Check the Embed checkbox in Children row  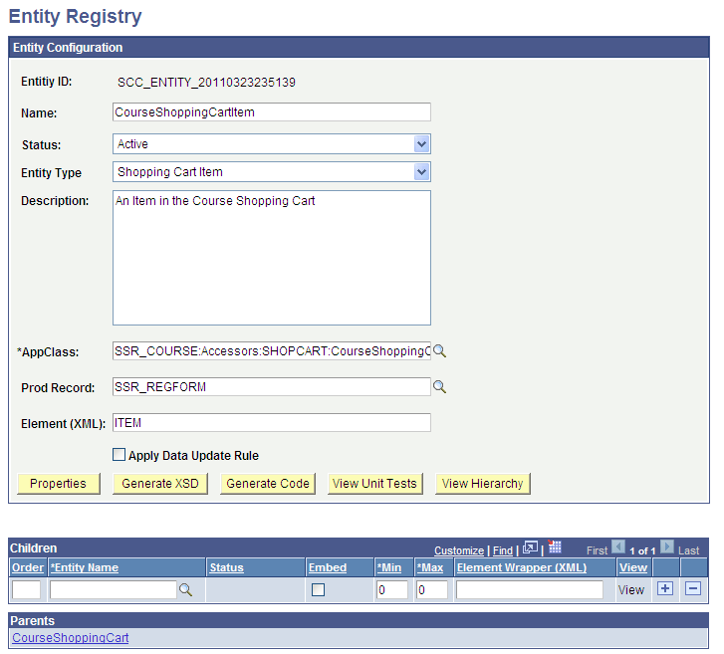[x=318, y=589]
